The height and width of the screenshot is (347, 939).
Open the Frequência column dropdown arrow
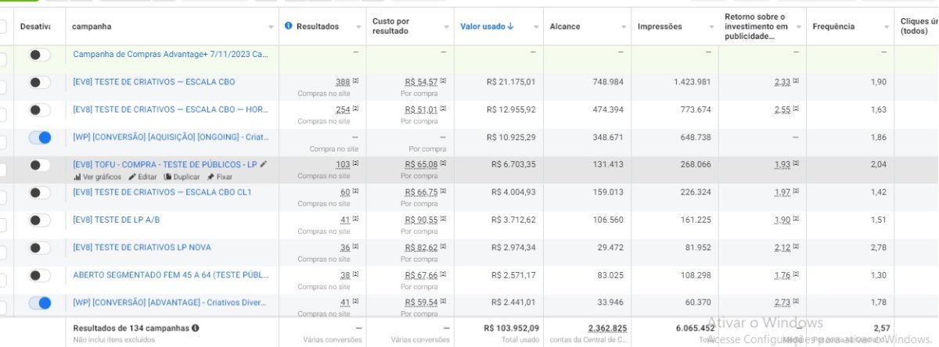(x=887, y=27)
